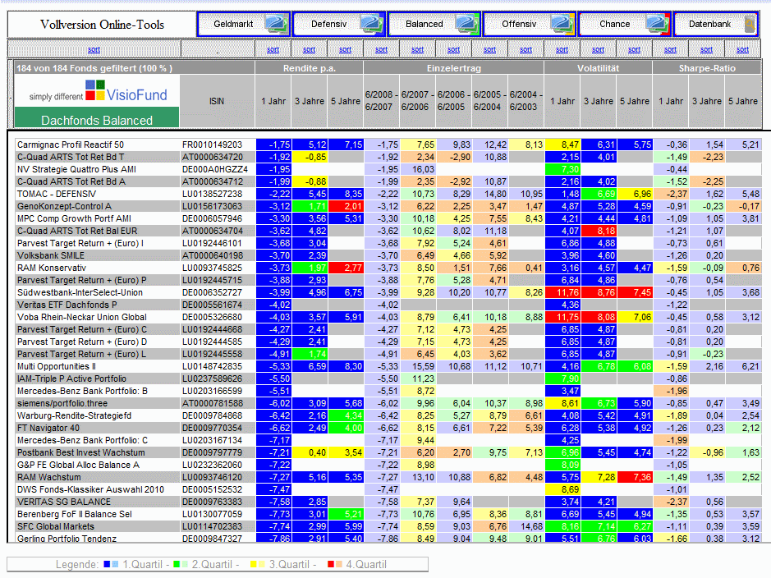Click the monitor icon on Defensiv button

pyautogui.click(x=371, y=24)
